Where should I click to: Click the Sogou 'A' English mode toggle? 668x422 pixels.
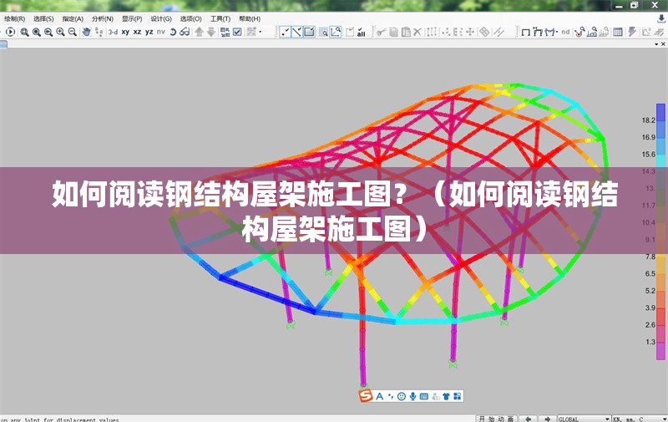point(379,396)
